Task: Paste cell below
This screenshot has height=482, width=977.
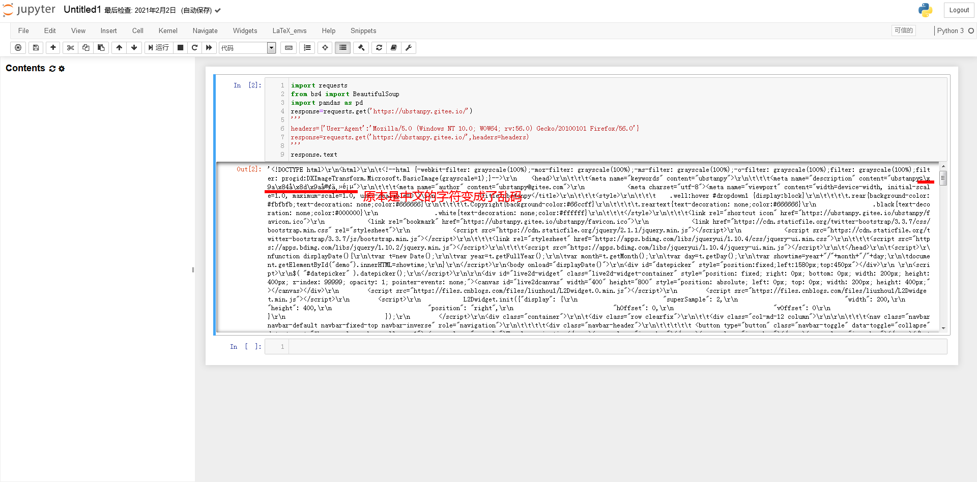Action: tap(101, 48)
